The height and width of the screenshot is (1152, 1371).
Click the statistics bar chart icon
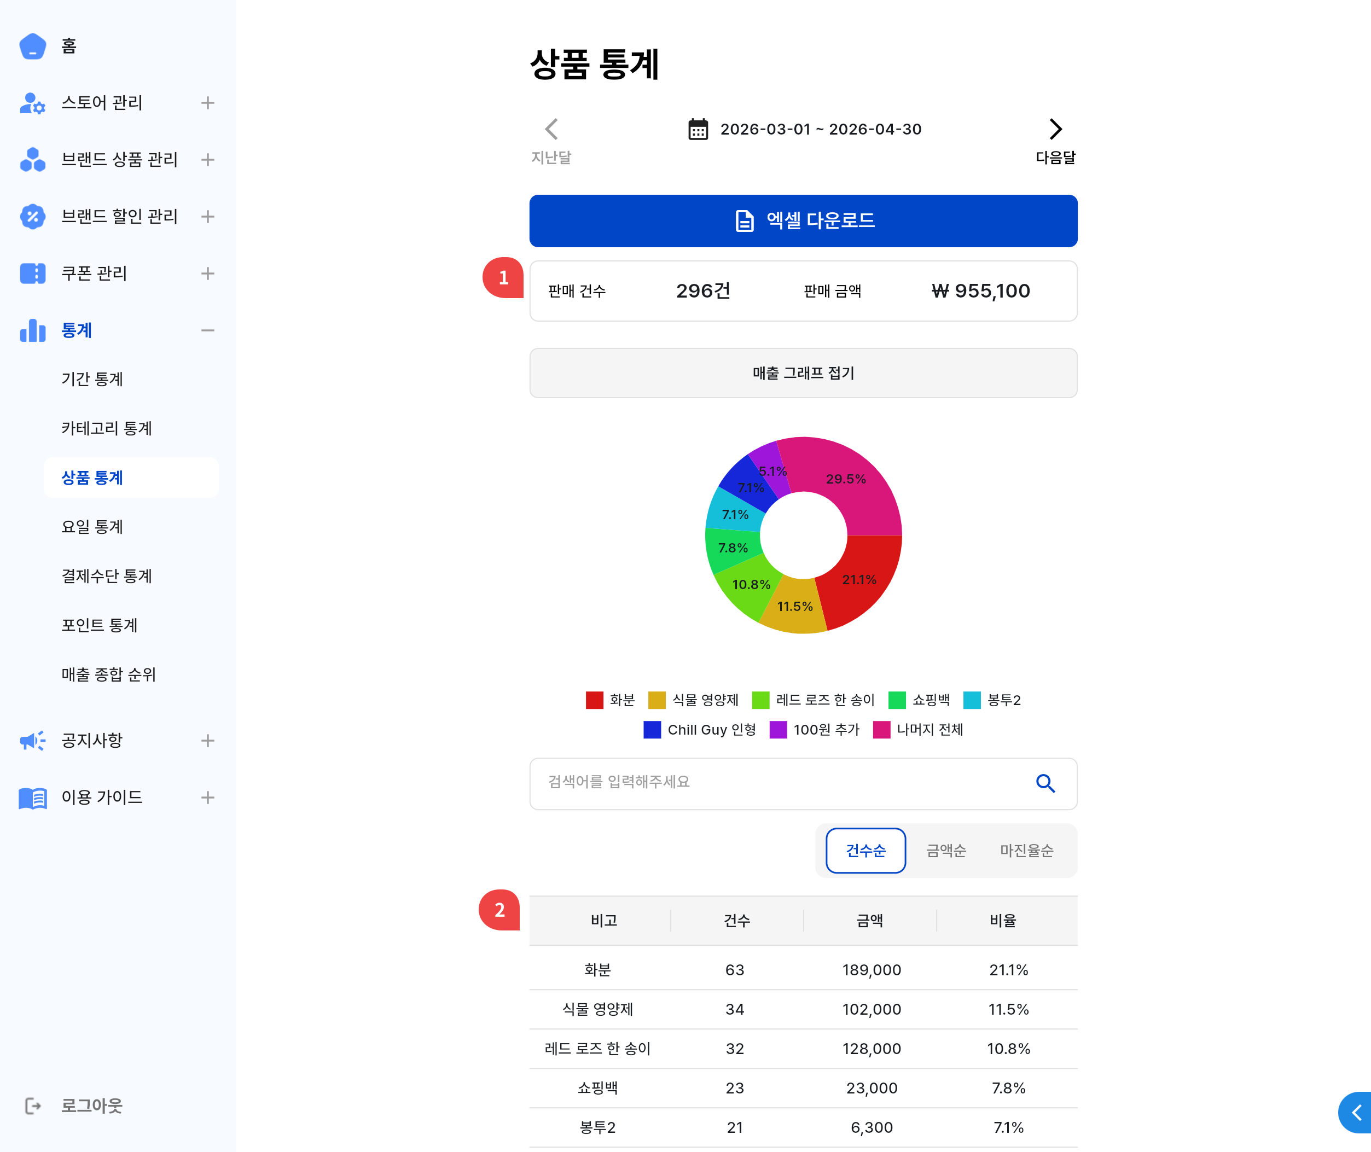33,330
